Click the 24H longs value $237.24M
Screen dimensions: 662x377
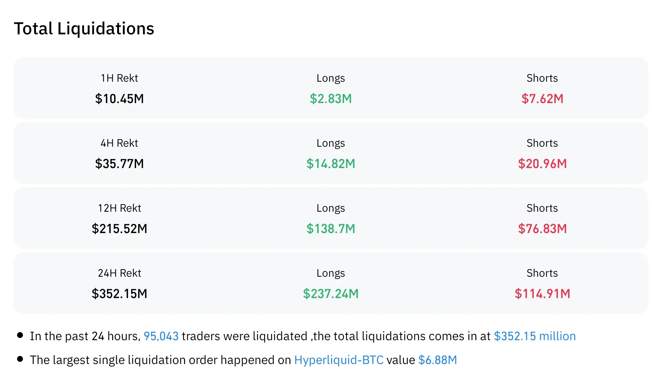(x=331, y=294)
